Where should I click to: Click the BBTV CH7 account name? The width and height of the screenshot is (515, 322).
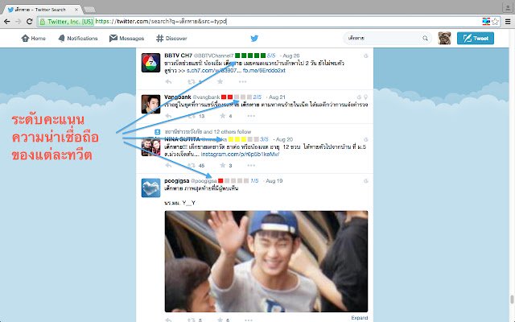179,56
